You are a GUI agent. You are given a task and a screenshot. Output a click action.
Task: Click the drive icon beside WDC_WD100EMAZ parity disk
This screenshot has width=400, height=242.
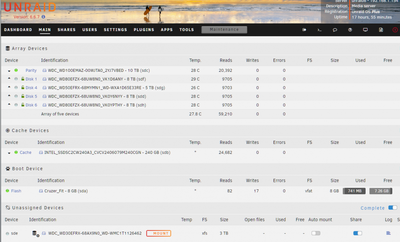pos(44,71)
